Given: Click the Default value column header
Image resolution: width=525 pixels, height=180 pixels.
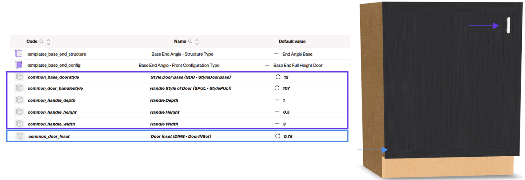Looking at the screenshot, I should (x=292, y=42).
